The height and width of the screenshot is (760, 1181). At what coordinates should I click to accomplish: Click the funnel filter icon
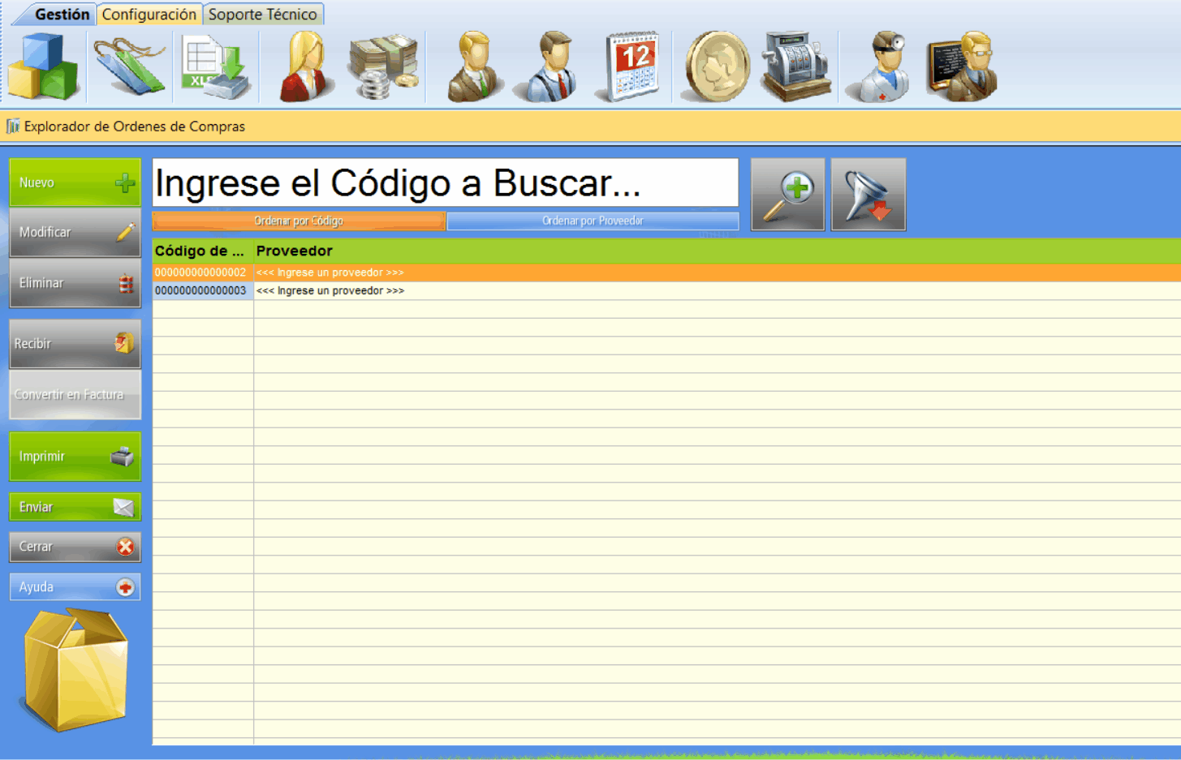tap(869, 195)
